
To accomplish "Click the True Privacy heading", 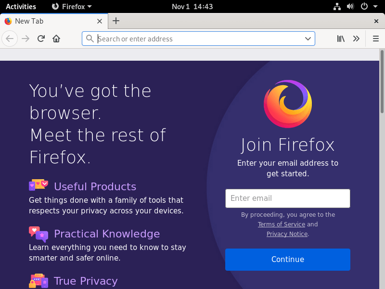I will click(x=86, y=281).
